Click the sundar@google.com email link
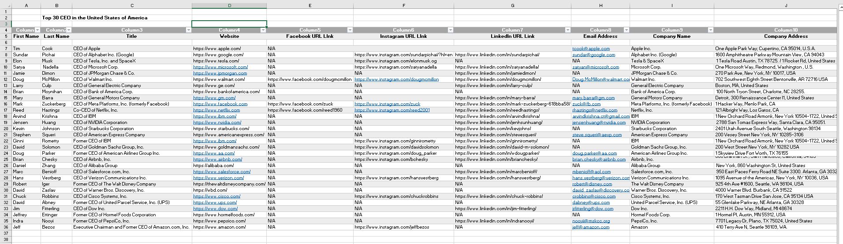843x244 pixels. pyautogui.click(x=593, y=55)
